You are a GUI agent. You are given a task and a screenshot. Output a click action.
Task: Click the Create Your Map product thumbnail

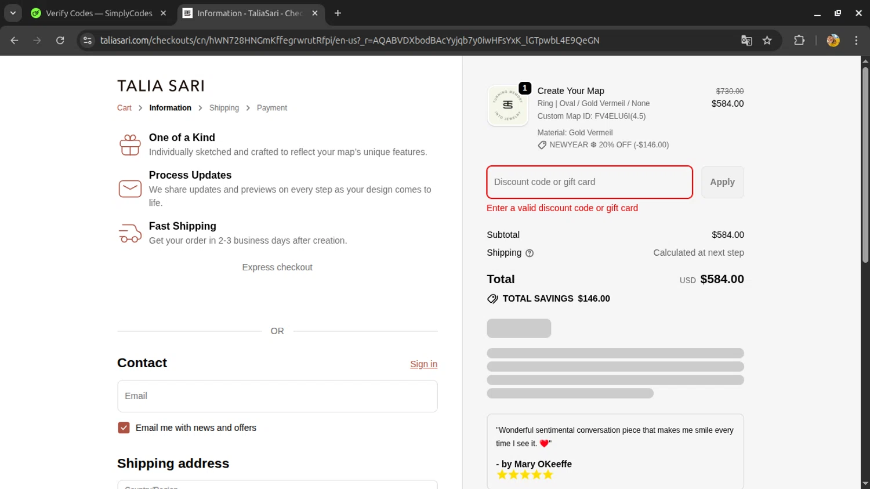(x=507, y=105)
